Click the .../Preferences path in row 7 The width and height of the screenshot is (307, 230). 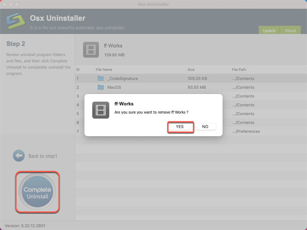(x=246, y=131)
